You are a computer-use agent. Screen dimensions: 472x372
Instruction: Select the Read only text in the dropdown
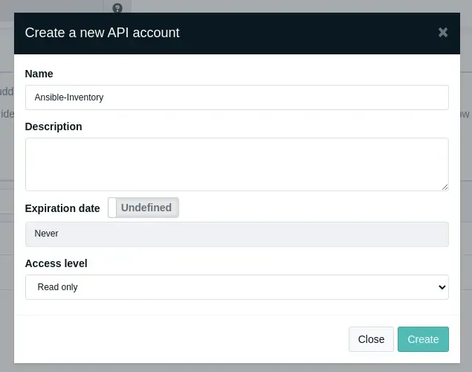[x=56, y=287]
